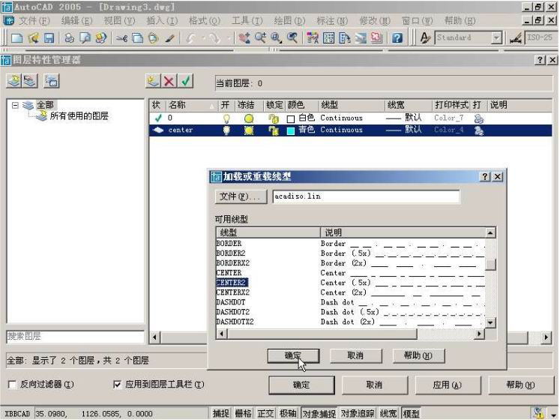This screenshot has height=420, width=560.
Task: Toggle the on/off bulb of layer 0
Action: tap(226, 118)
